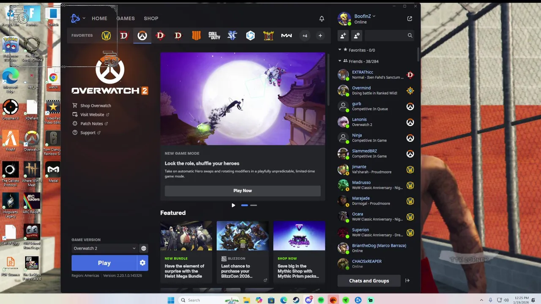
Task: Click Shop Overwatch link
Action: click(92, 106)
